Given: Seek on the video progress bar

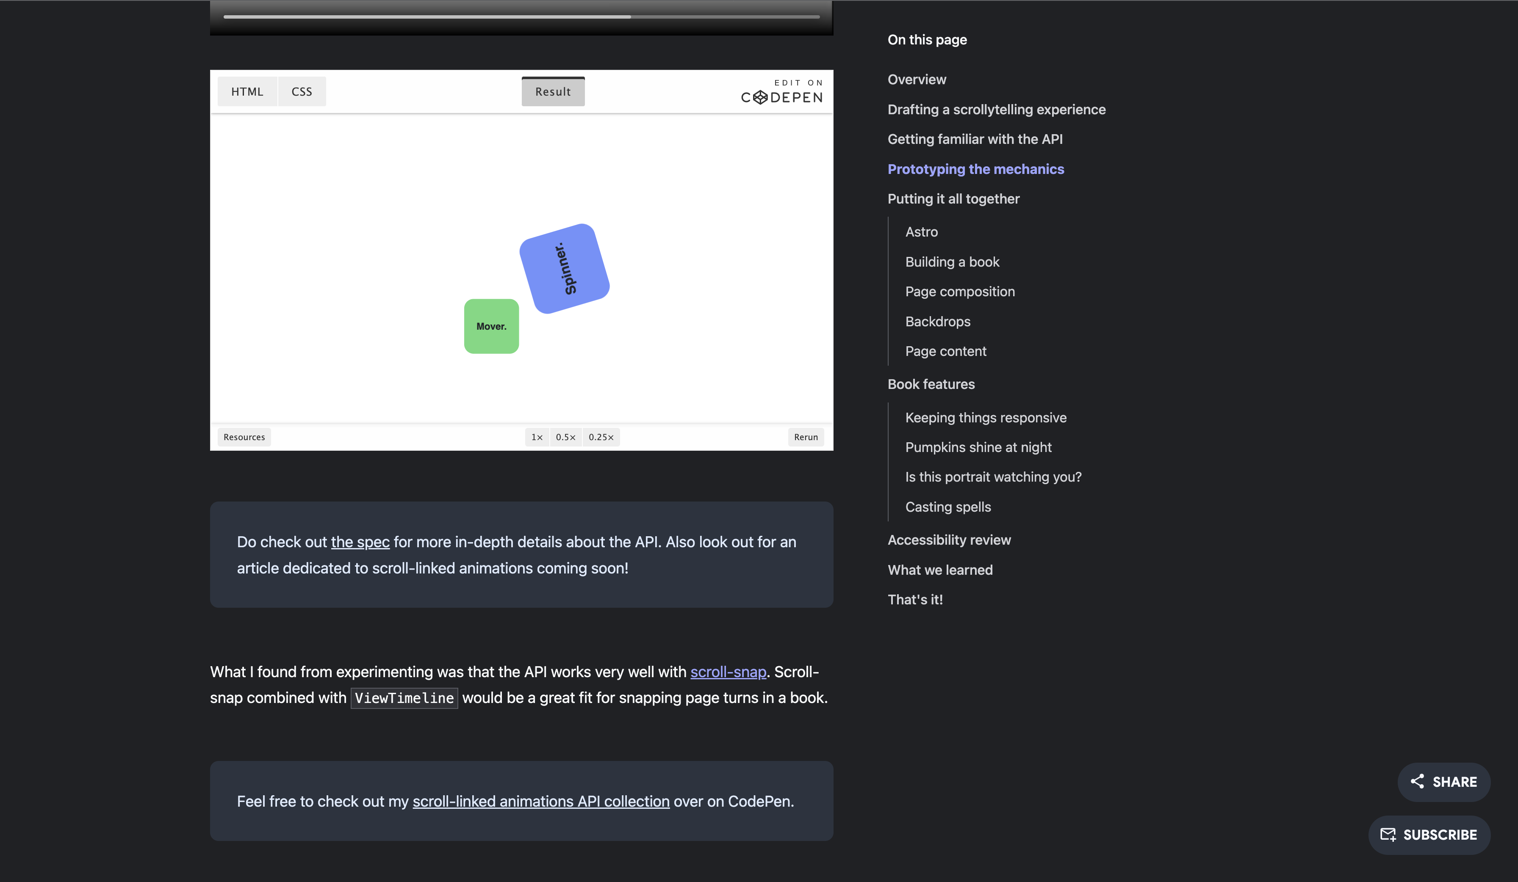Looking at the screenshot, I should coord(522,17).
